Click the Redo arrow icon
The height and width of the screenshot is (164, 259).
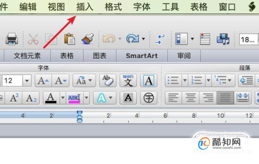point(133,39)
